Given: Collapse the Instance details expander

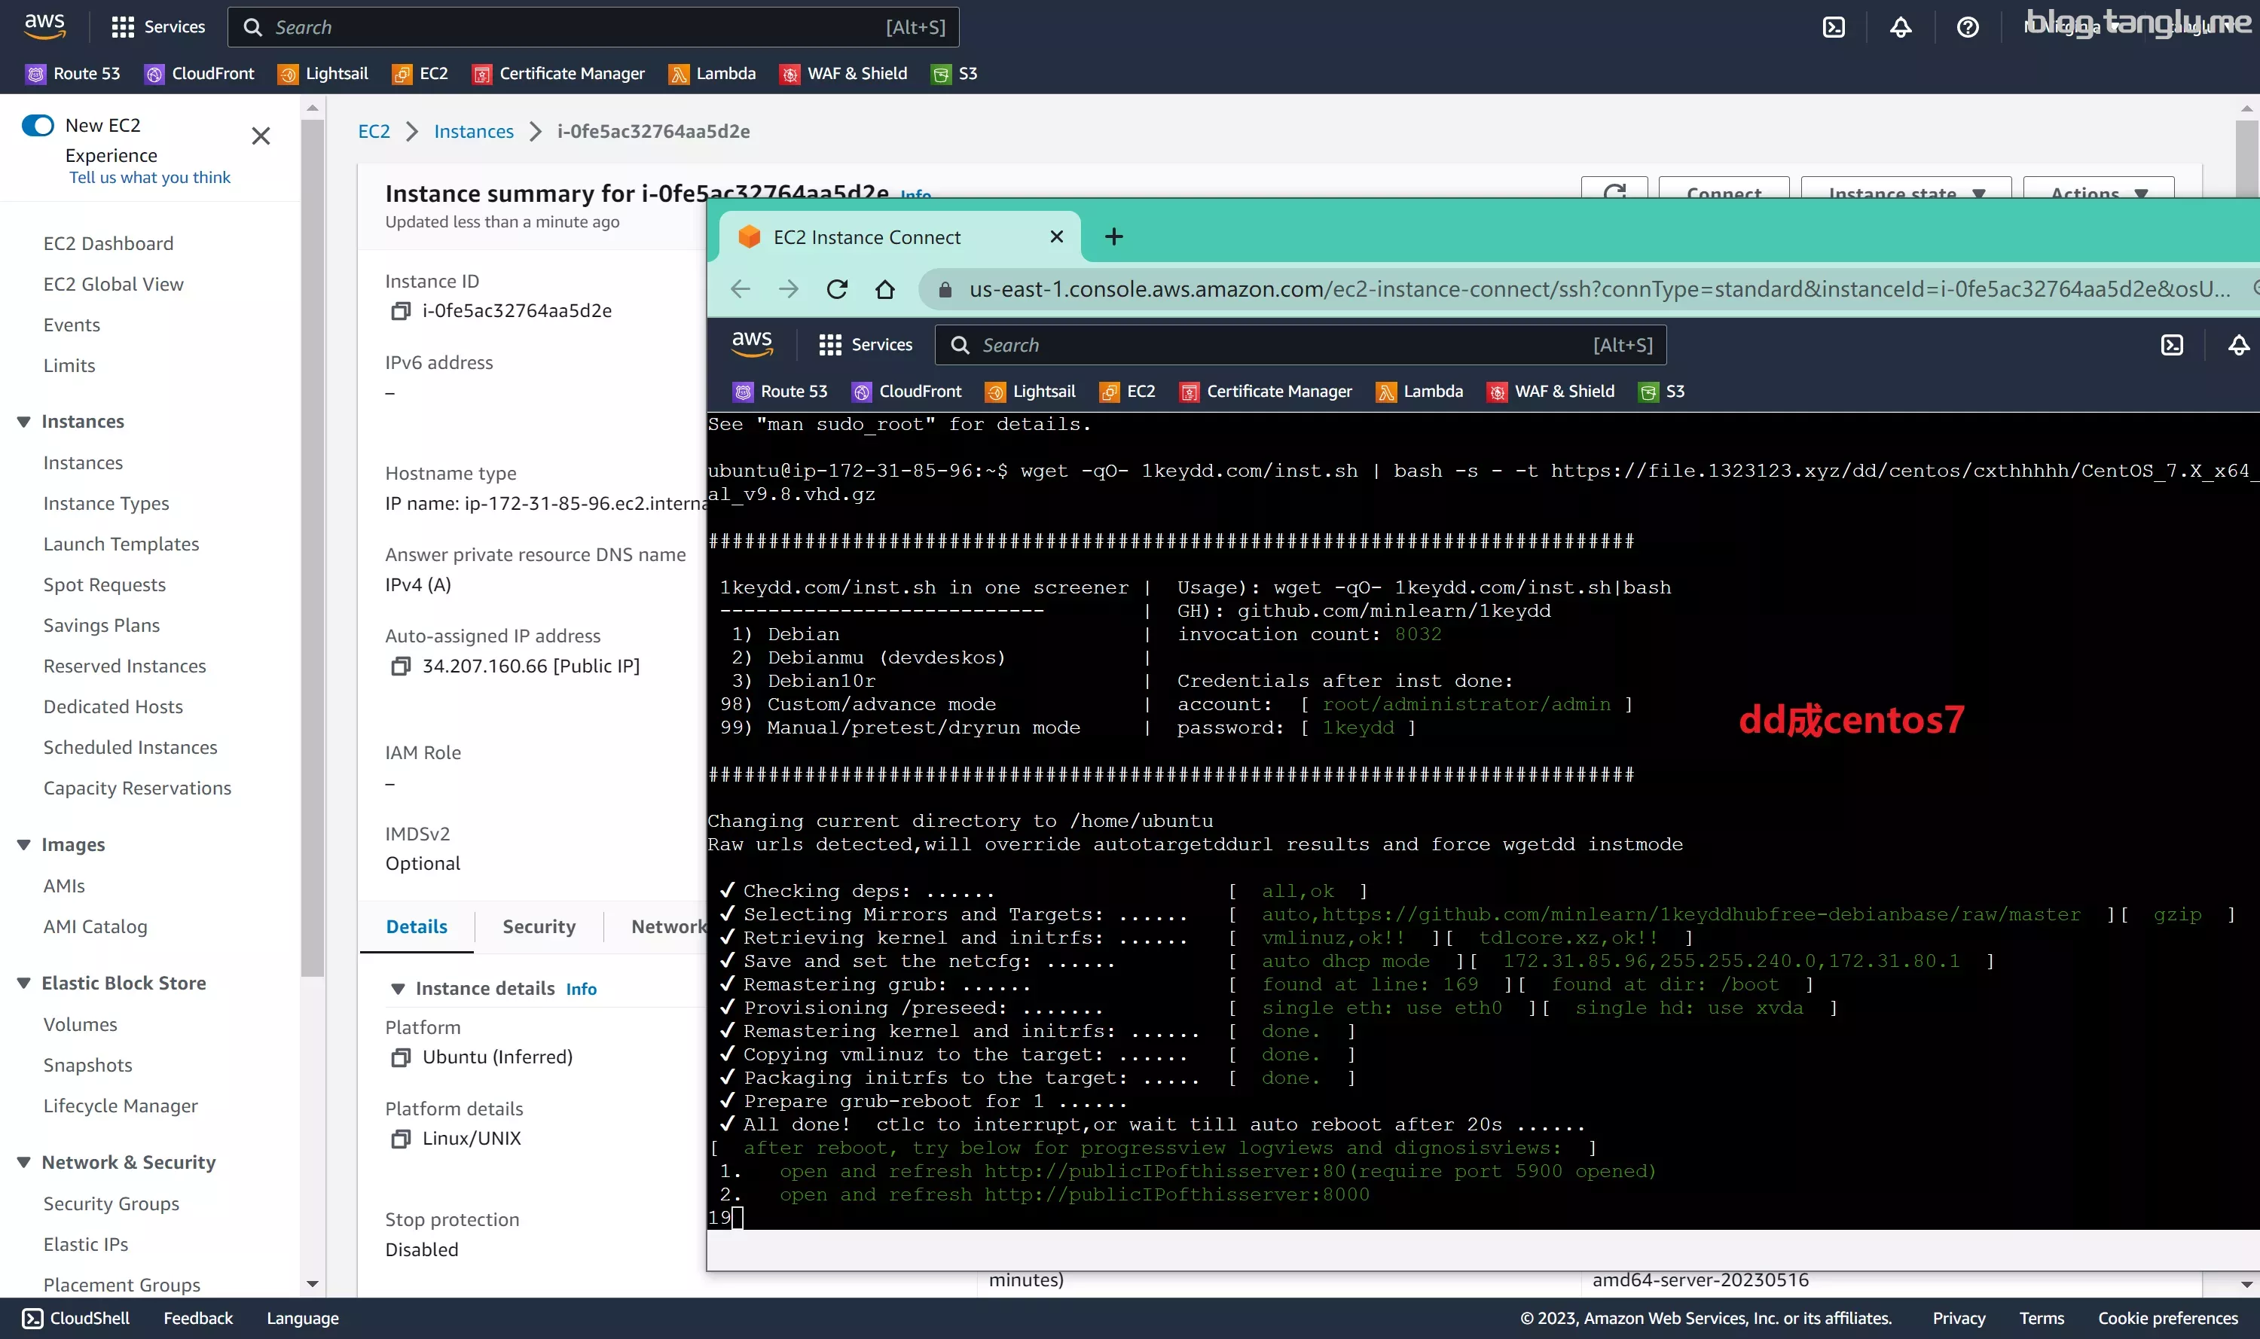Looking at the screenshot, I should point(397,989).
